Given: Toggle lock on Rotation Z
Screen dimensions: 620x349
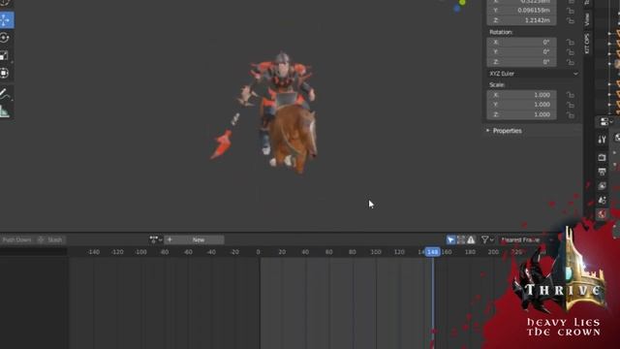Looking at the screenshot, I should click(571, 62).
